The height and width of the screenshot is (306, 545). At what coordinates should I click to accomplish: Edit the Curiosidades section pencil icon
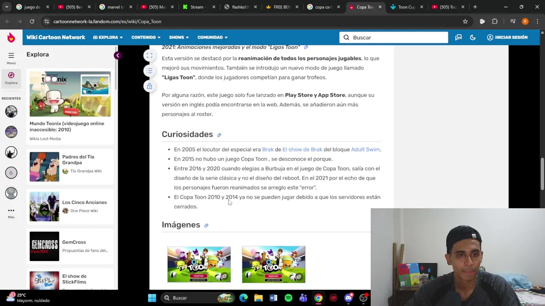[x=219, y=135]
